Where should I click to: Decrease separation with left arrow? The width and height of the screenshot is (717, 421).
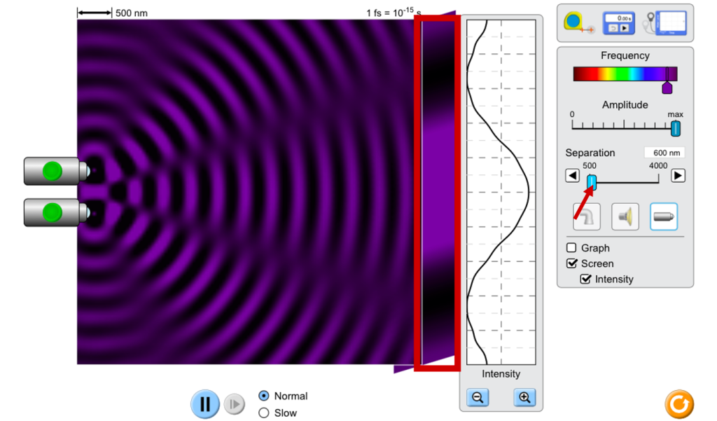click(572, 175)
